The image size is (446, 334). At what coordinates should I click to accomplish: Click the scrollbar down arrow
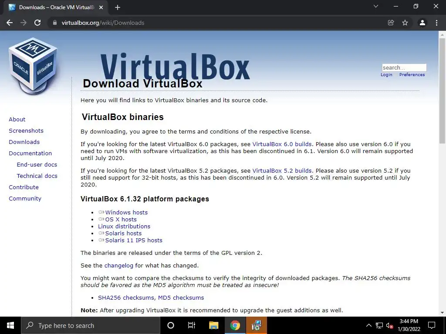pos(442,313)
